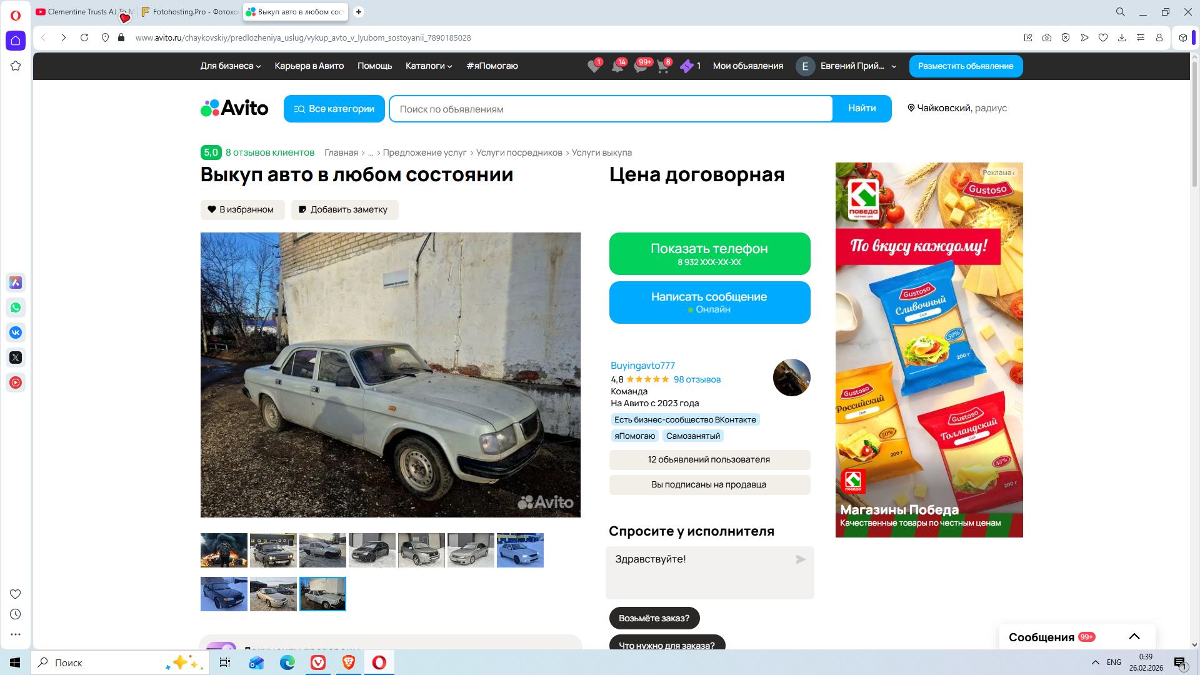Click 'Показать телефон' green button
The width and height of the screenshot is (1200, 675).
(709, 254)
